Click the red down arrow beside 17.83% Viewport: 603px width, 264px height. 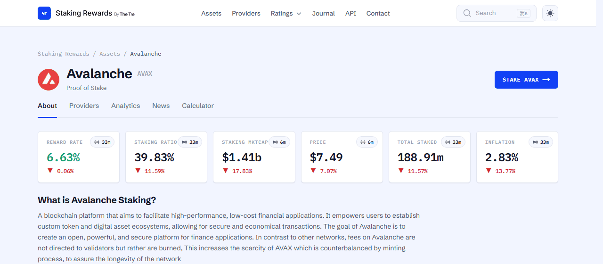(225, 171)
